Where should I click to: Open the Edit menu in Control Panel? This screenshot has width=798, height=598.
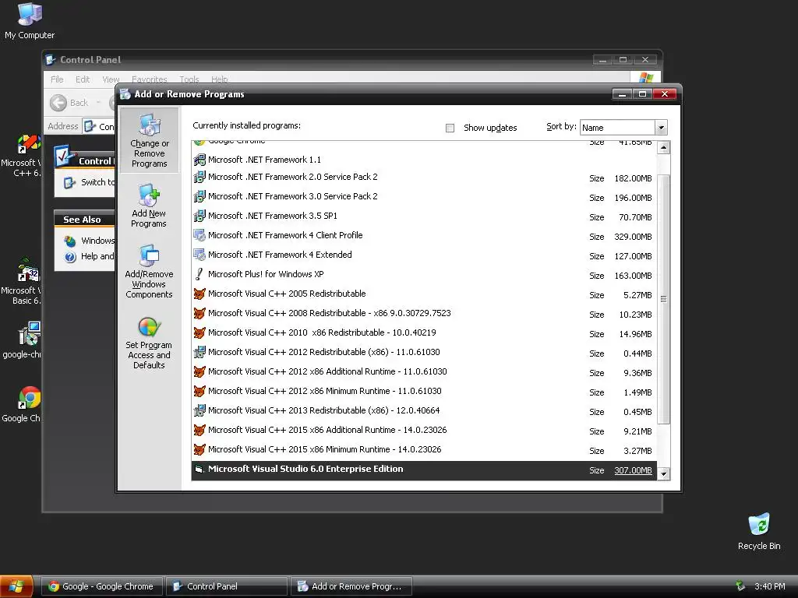click(83, 79)
